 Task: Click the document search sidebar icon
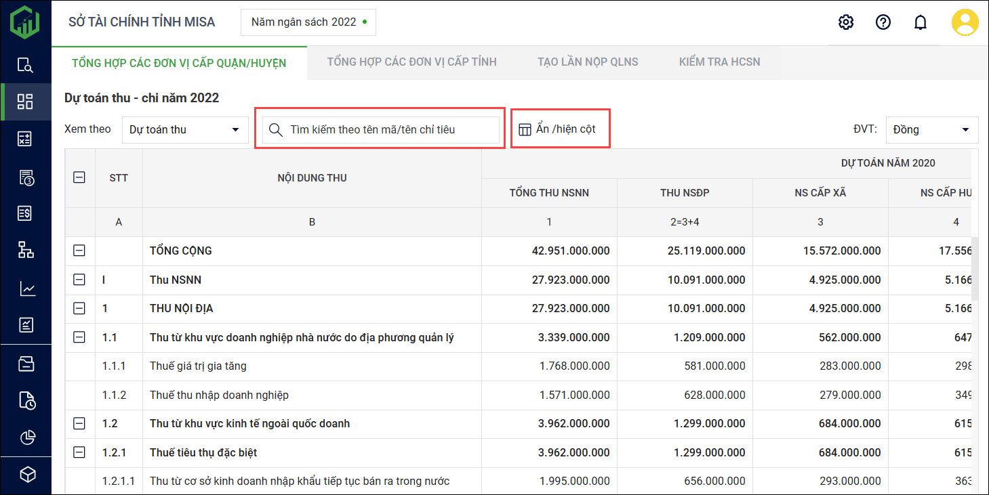26,65
